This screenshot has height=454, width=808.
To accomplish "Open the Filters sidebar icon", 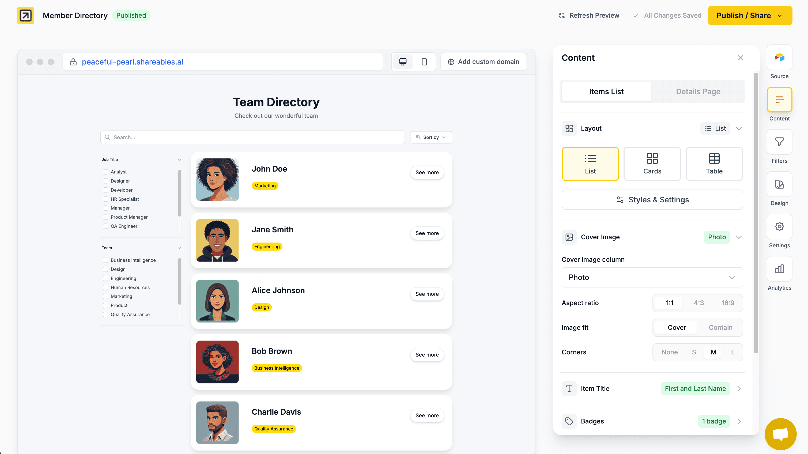I will click(x=779, y=142).
